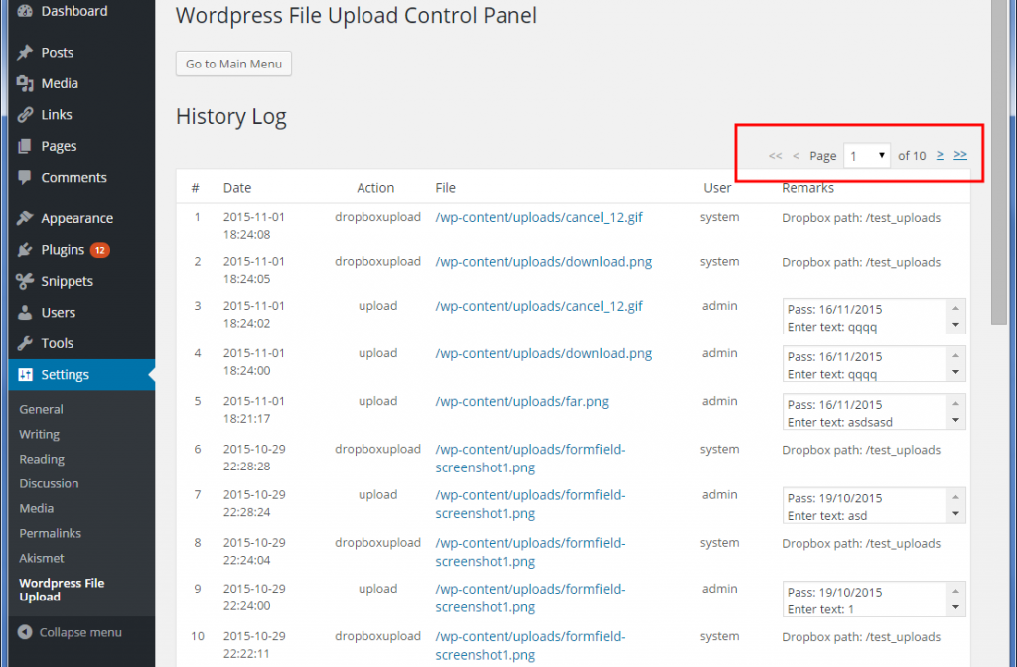This screenshot has height=667, width=1017.
Task: Click the Plugins plug icon
Action: tap(25, 249)
